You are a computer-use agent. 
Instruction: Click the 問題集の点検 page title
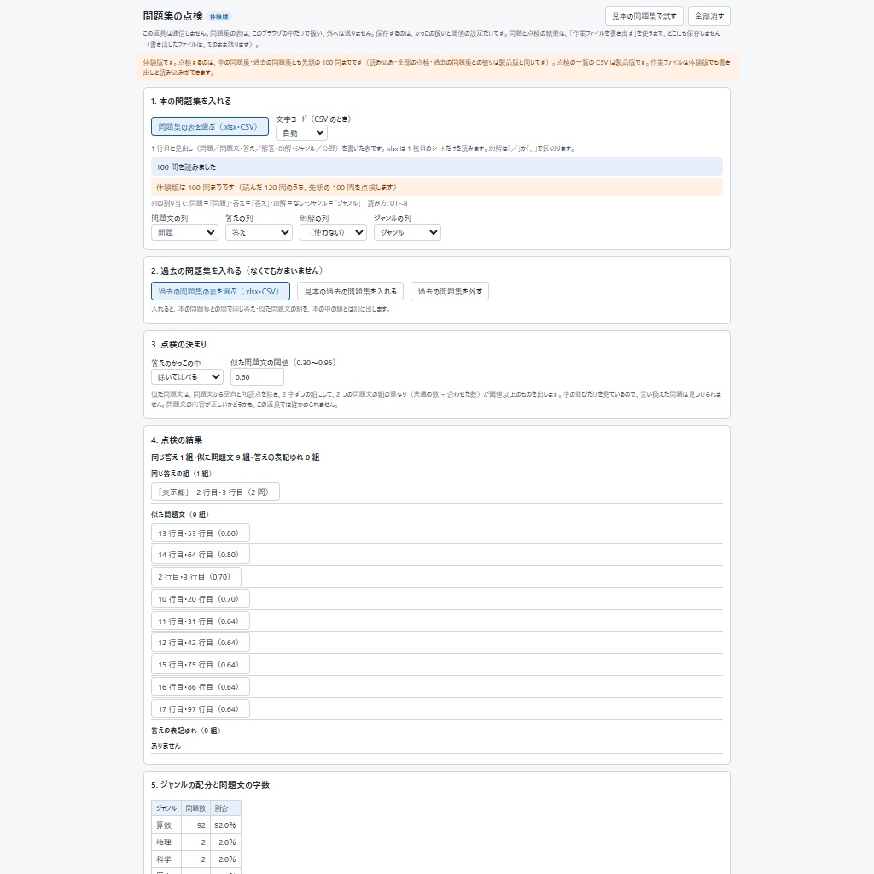click(172, 16)
